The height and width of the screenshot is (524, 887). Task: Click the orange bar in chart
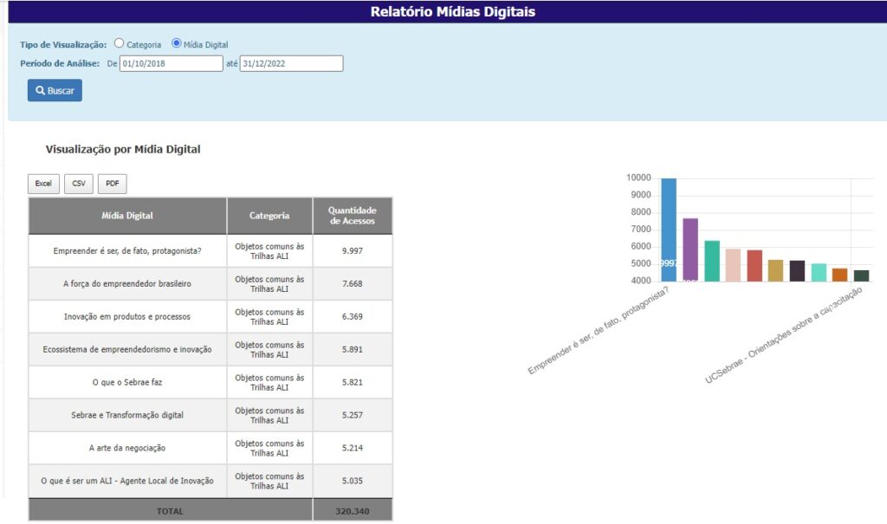[839, 275]
